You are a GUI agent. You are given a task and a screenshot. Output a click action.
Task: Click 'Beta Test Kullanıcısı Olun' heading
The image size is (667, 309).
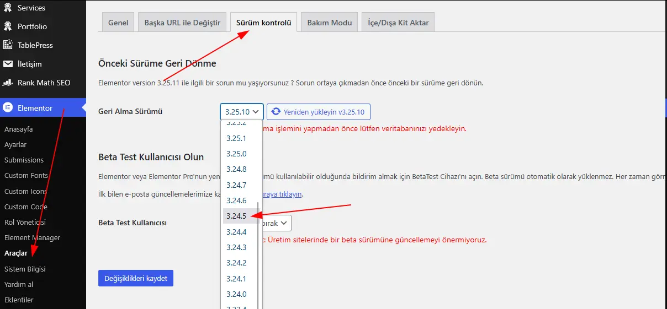(x=151, y=157)
